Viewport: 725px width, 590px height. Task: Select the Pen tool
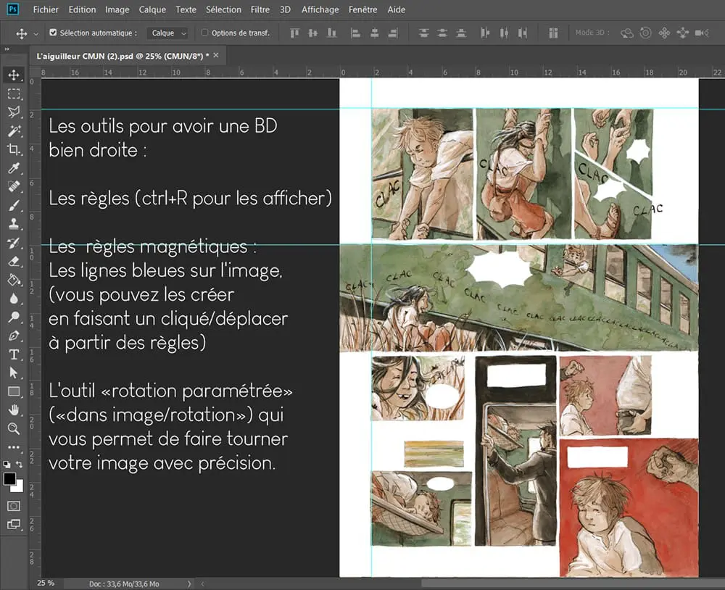(x=13, y=336)
